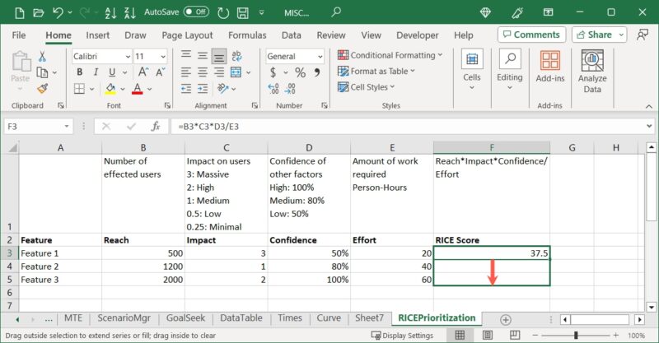Open Cell Styles menu
659x343 pixels.
366,87
